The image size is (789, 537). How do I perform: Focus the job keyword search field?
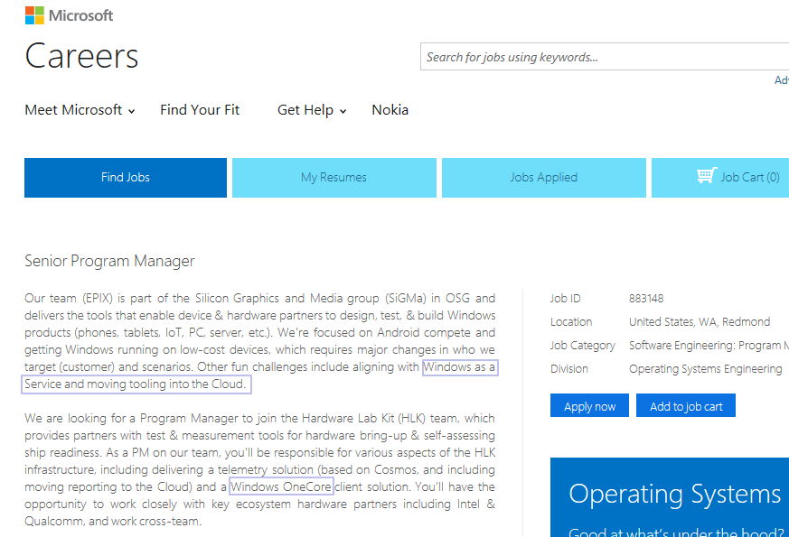pos(605,57)
